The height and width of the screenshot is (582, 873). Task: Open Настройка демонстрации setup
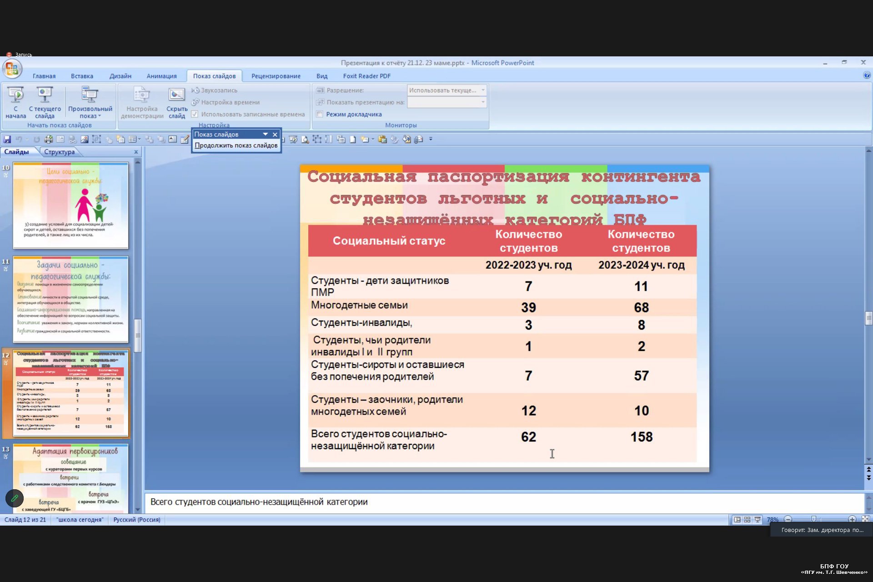[142, 103]
